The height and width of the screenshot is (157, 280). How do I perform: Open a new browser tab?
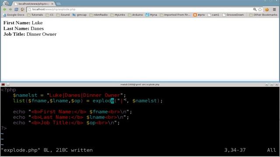pyautogui.click(x=58, y=3)
